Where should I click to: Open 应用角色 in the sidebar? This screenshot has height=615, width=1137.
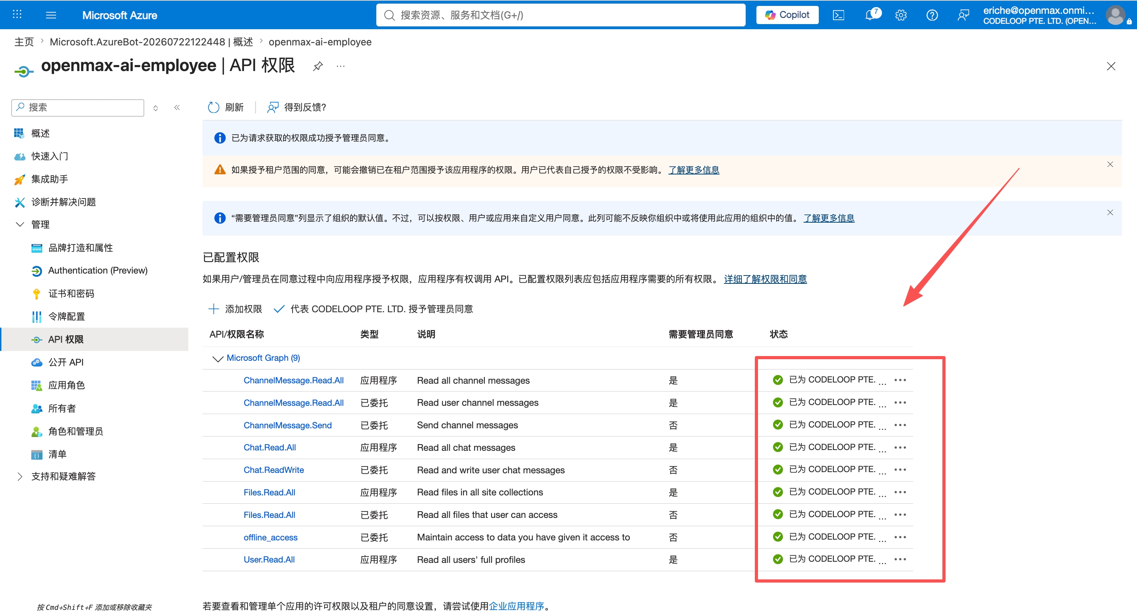point(66,385)
